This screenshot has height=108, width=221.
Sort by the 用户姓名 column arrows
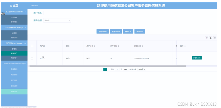click(x=95, y=46)
